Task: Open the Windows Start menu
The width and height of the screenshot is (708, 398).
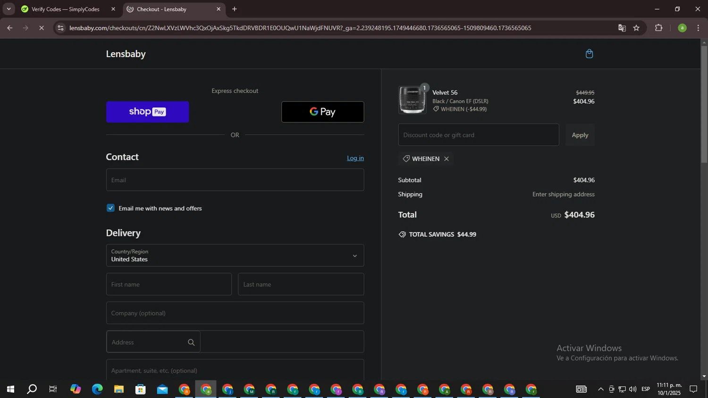Action: pyautogui.click(x=10, y=390)
